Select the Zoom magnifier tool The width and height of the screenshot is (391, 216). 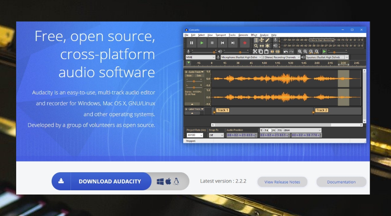[256, 46]
